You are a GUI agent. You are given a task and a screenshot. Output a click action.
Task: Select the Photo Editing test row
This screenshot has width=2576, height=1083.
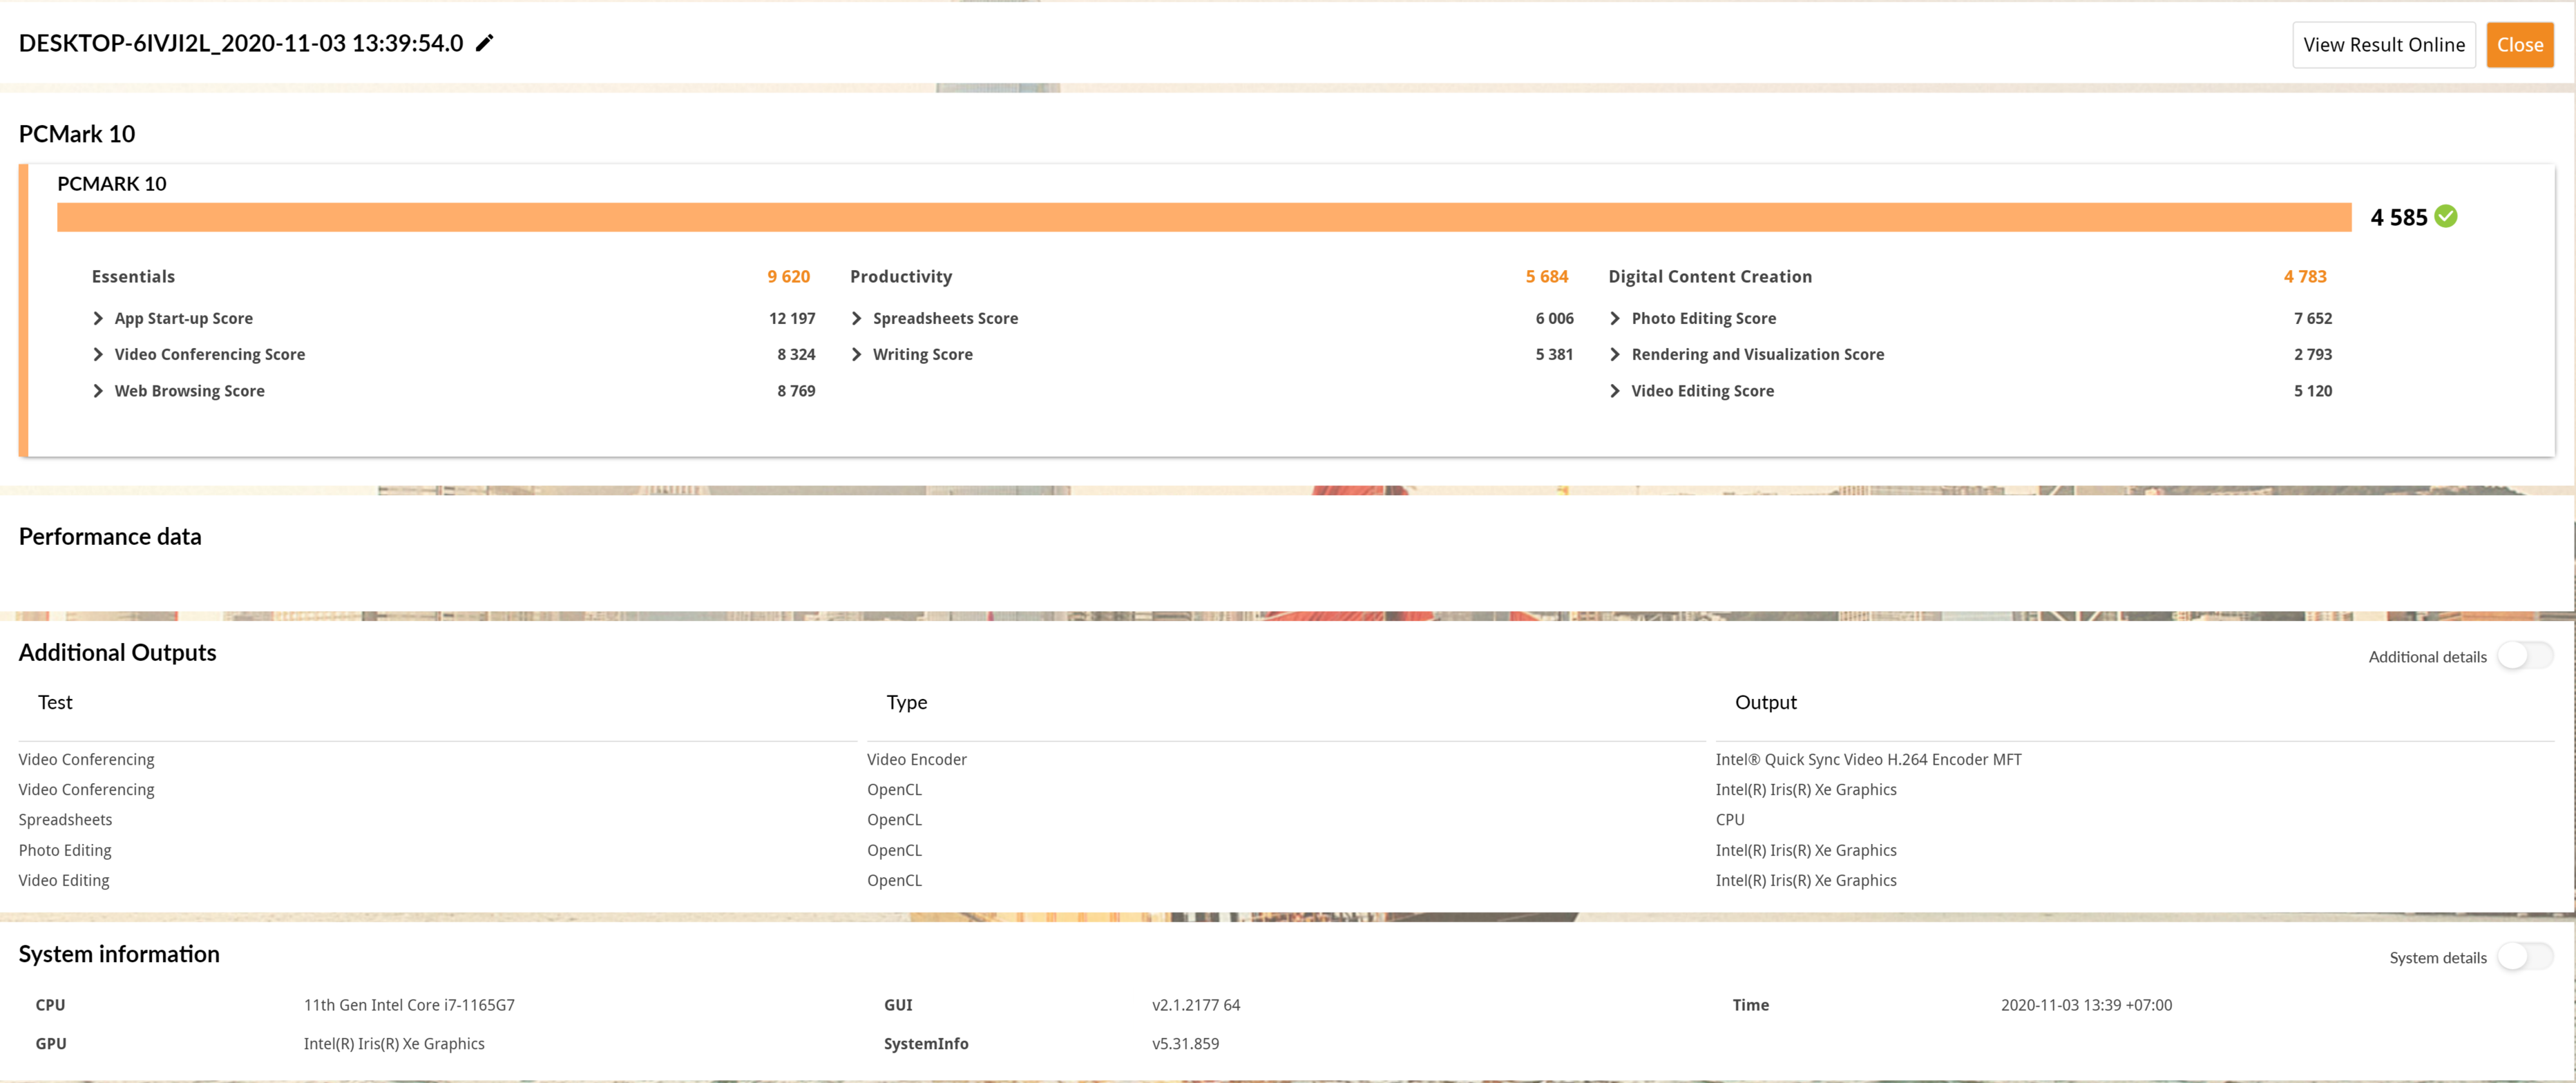65,850
